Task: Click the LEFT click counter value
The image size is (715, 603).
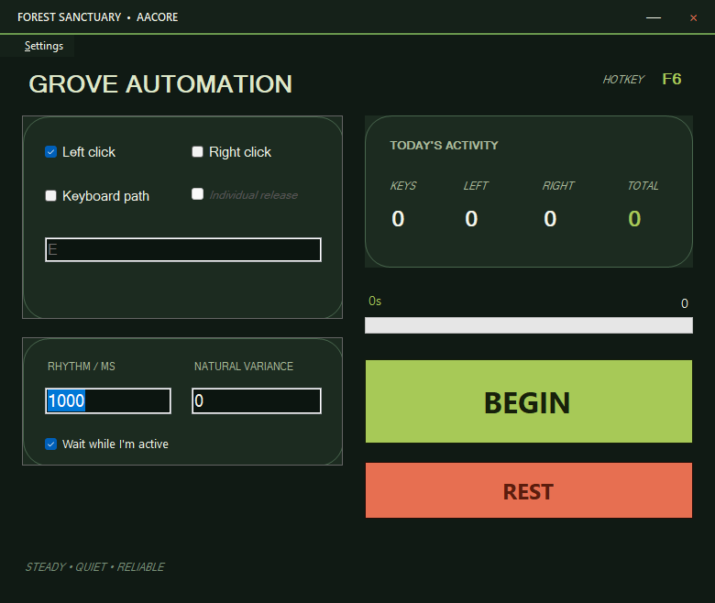Action: tap(471, 219)
